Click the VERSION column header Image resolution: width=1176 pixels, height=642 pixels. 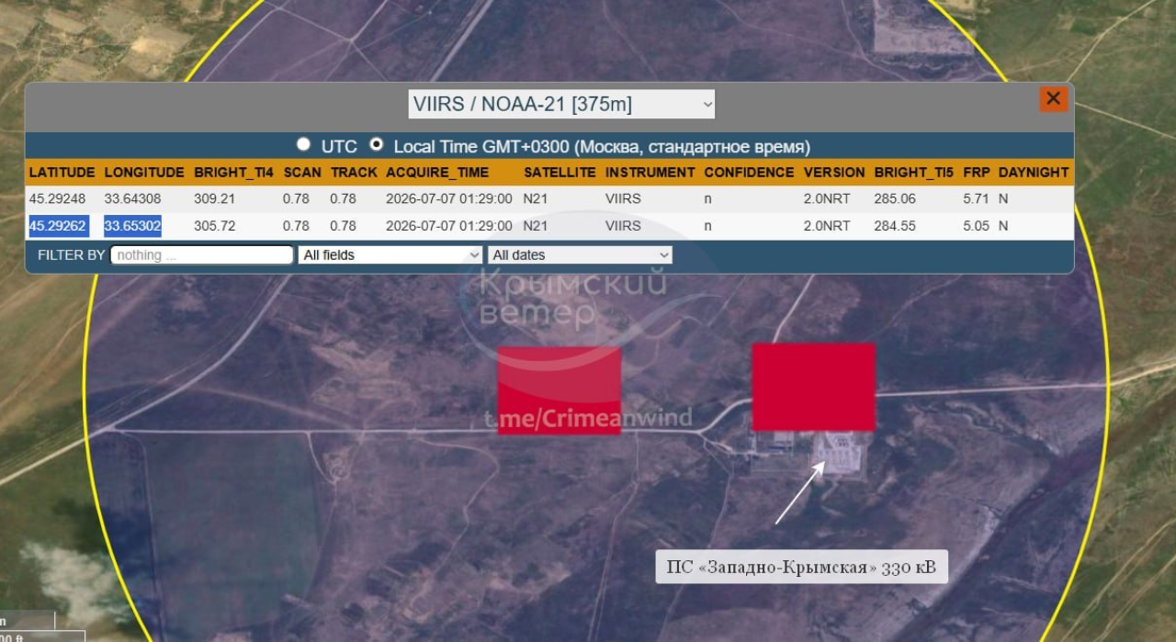point(834,172)
